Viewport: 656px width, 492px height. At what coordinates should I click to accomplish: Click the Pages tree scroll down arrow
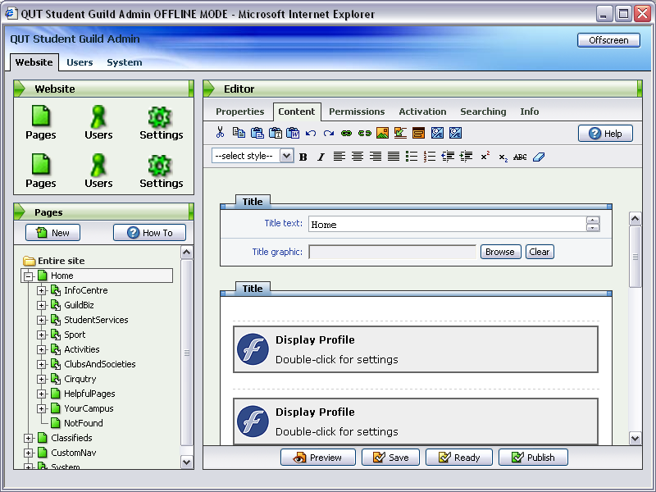pyautogui.click(x=187, y=462)
